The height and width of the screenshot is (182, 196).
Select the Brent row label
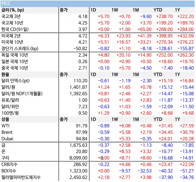[7, 132]
